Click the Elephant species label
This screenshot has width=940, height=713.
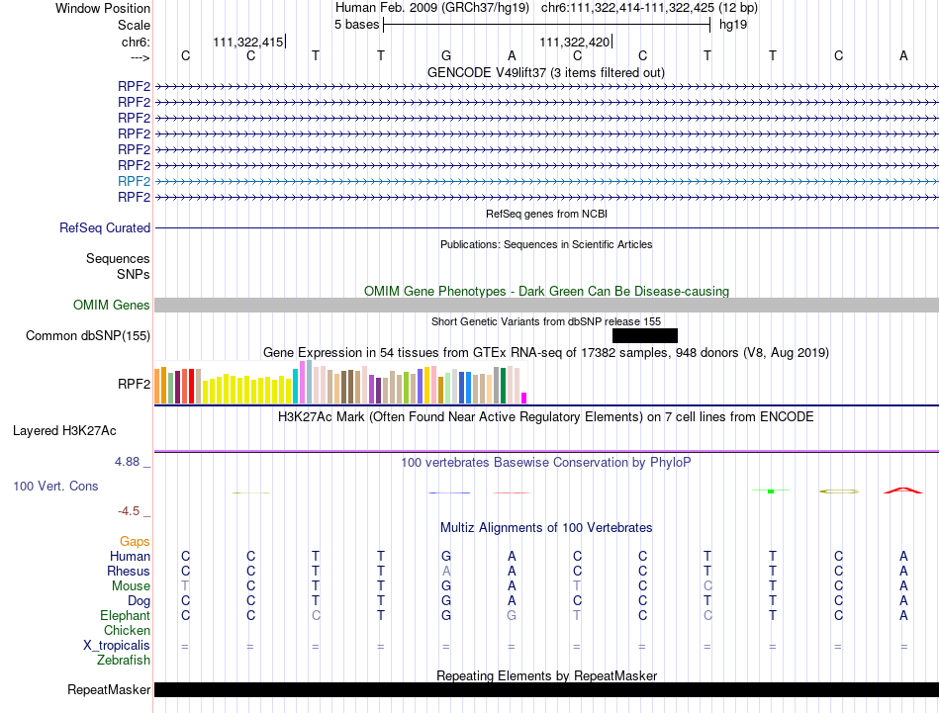(x=125, y=615)
